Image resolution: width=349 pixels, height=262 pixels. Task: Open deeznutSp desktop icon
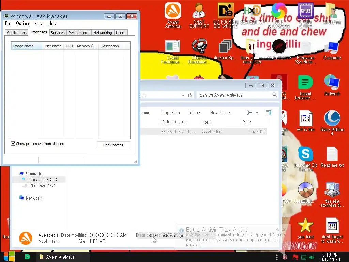[226, 49]
